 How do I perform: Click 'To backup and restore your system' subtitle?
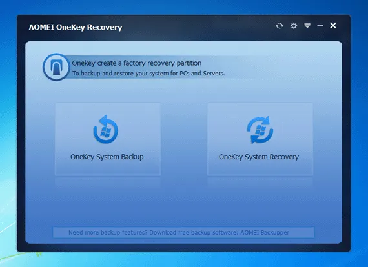click(148, 74)
